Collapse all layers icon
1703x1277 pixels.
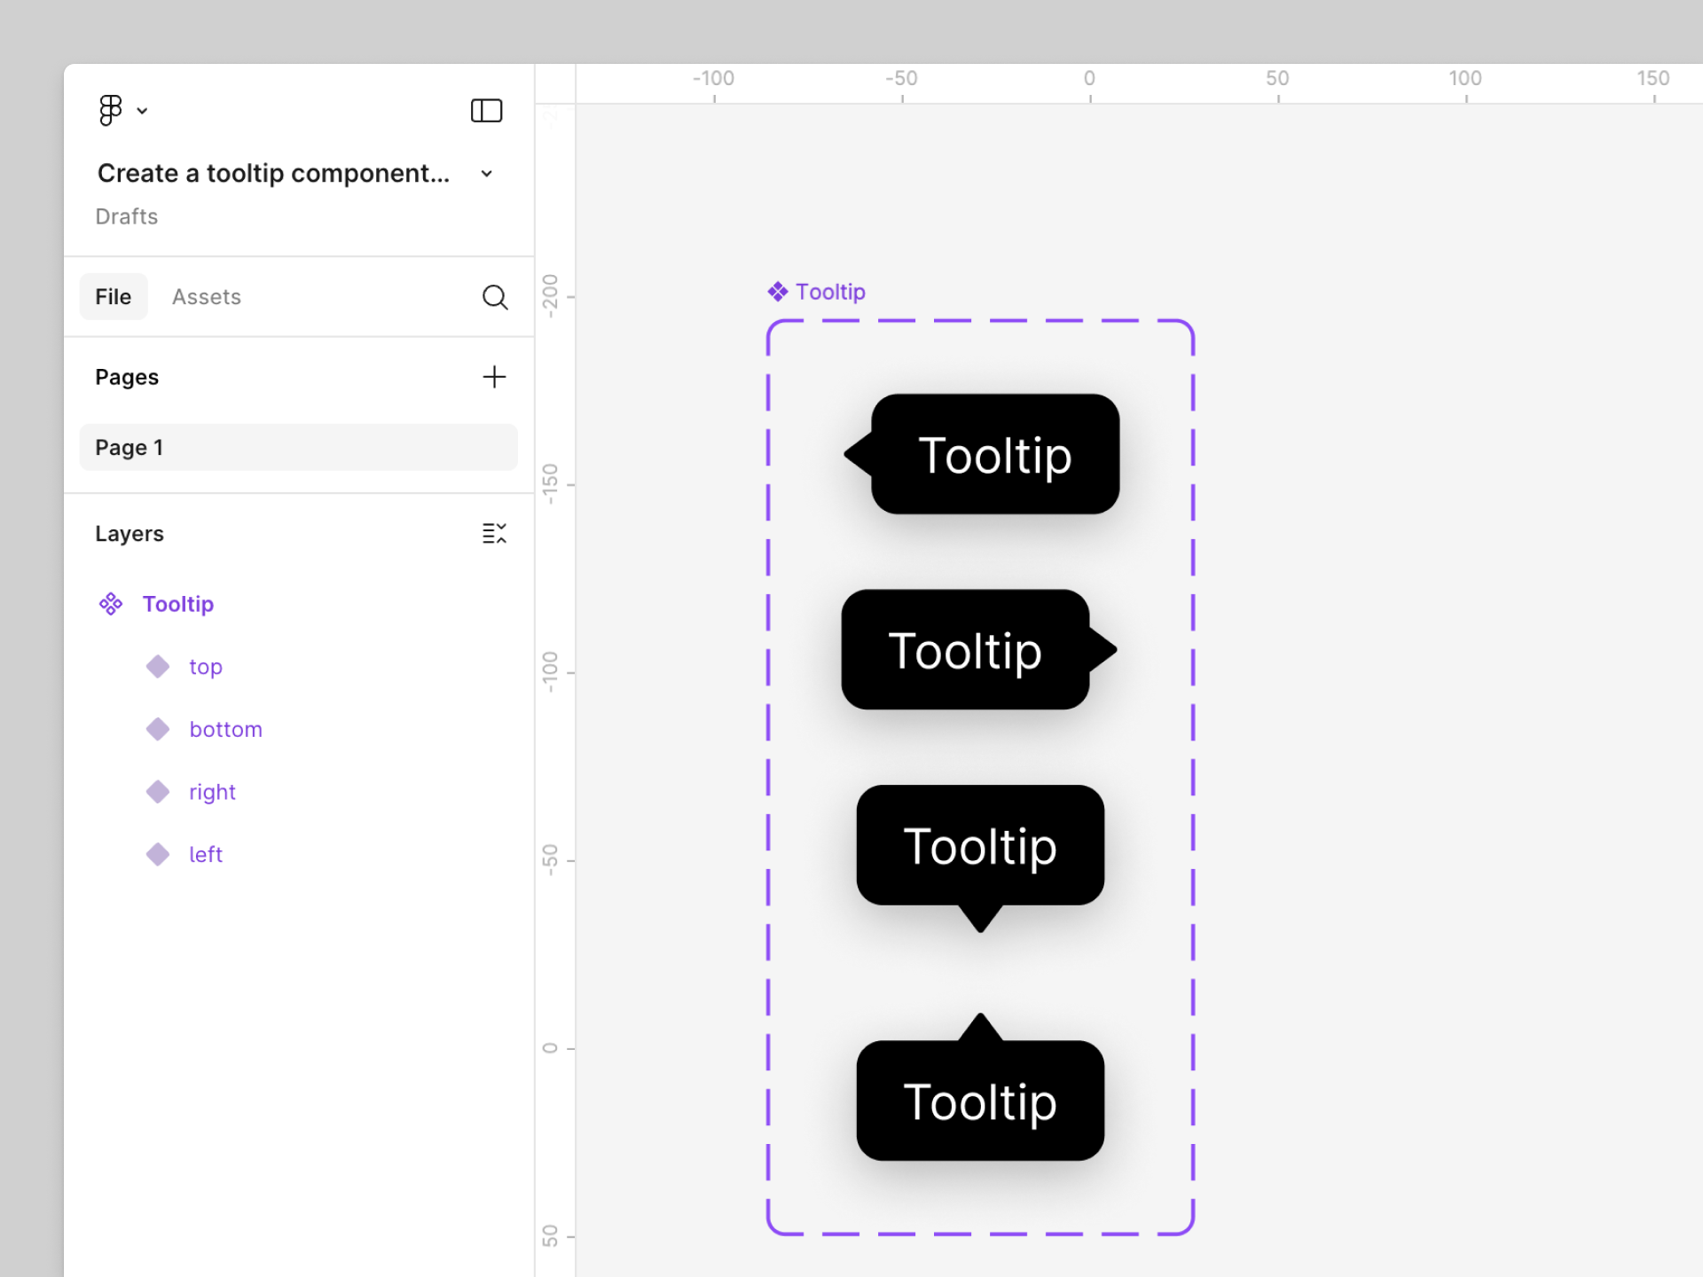click(x=494, y=533)
